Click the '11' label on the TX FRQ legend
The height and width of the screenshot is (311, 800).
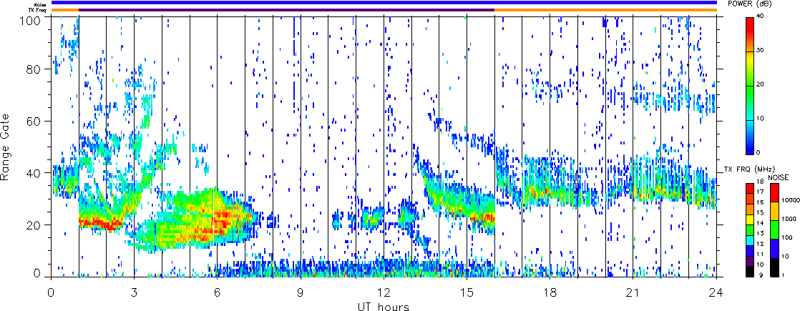pos(760,255)
